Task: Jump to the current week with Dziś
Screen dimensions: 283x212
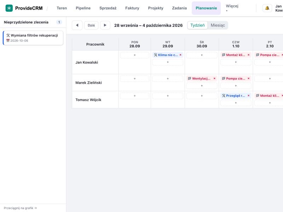Action: click(x=91, y=25)
